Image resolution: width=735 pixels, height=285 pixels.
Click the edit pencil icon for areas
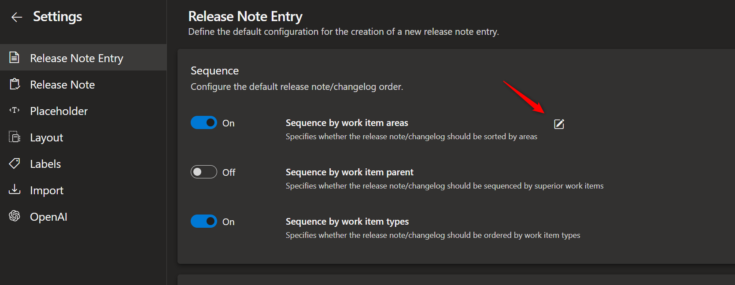coord(559,124)
